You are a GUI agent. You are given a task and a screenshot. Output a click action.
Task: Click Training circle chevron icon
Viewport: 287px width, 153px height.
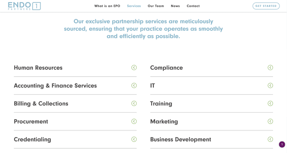pos(270,104)
